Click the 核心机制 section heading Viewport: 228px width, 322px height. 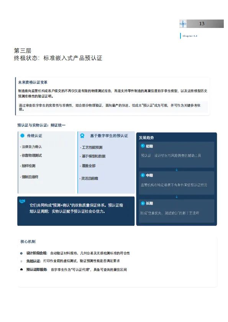(28, 242)
